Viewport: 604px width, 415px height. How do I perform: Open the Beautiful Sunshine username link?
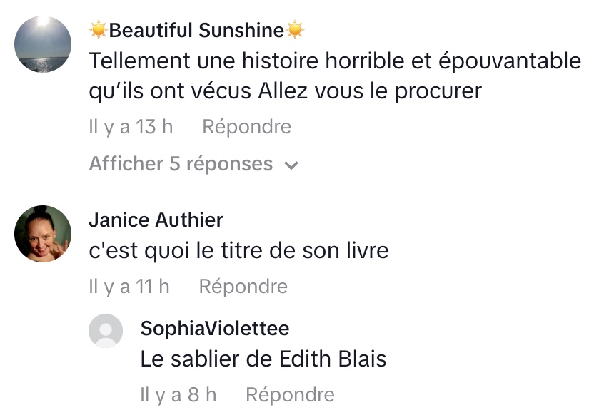click(x=196, y=30)
